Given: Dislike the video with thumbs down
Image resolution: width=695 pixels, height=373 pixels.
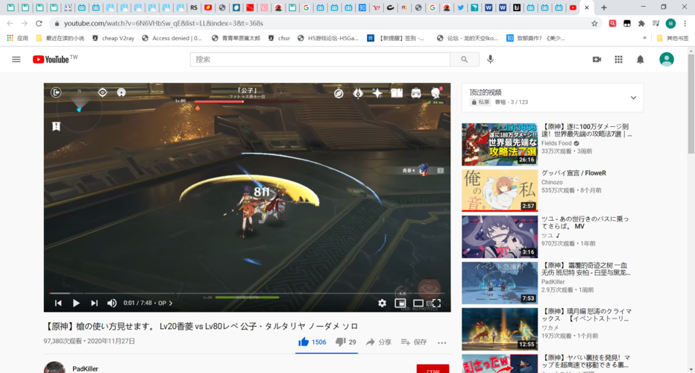Looking at the screenshot, I should [x=340, y=342].
